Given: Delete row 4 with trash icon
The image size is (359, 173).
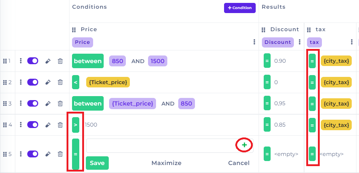Looking at the screenshot, I should 60,125.
